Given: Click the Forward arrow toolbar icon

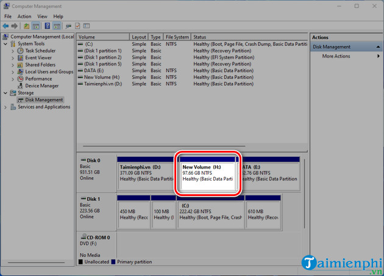Looking at the screenshot, I should tap(15, 26).
